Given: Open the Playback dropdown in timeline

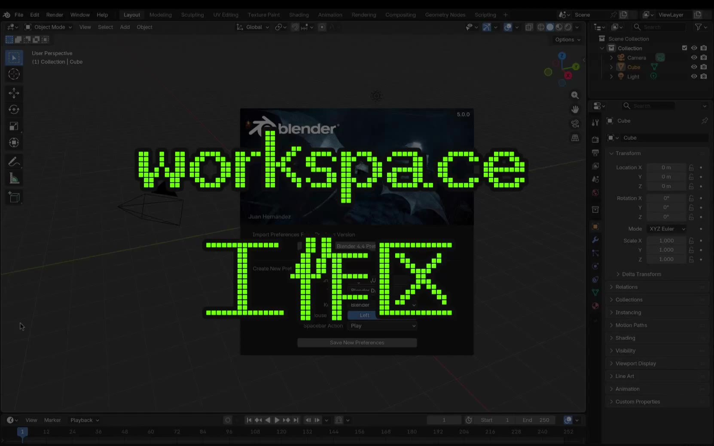Looking at the screenshot, I should (85, 420).
